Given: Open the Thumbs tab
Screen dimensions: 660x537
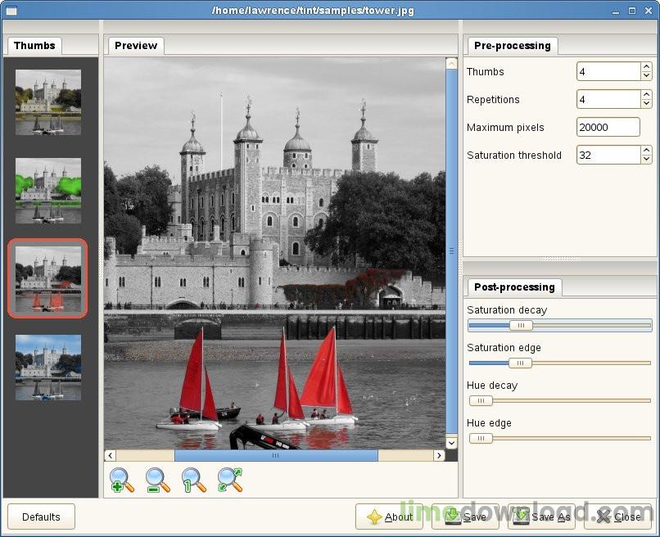Looking at the screenshot, I should pos(34,46).
